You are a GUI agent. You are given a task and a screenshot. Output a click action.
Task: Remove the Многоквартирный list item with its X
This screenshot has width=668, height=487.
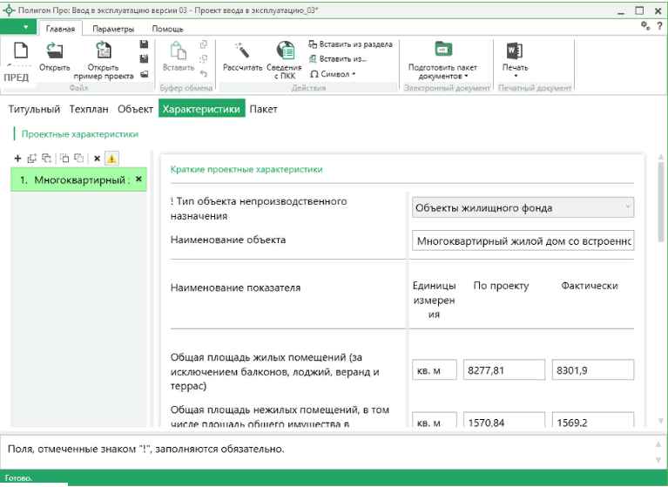(138, 179)
